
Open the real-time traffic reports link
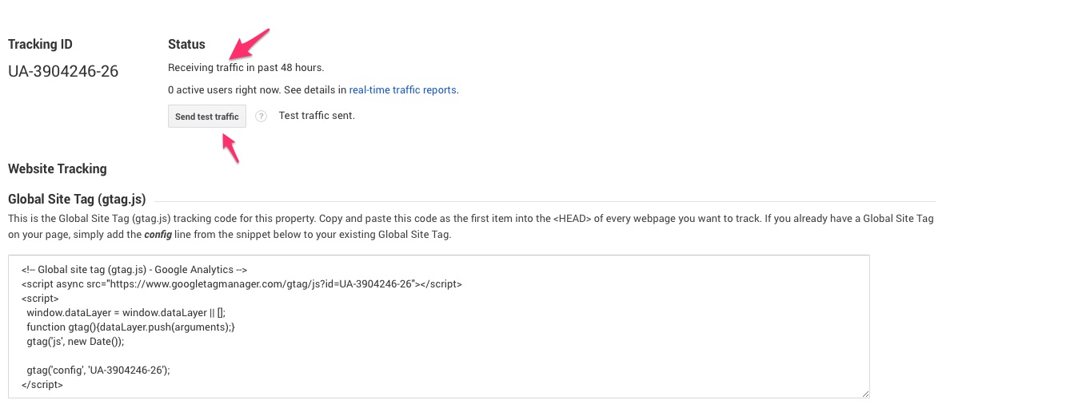pos(403,90)
